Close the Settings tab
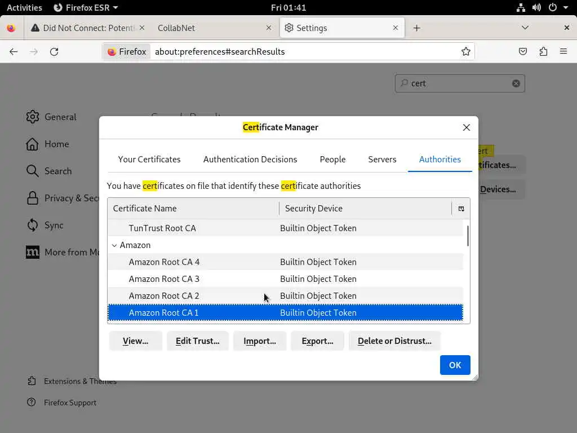Screen dimensions: 577x433 point(395,28)
